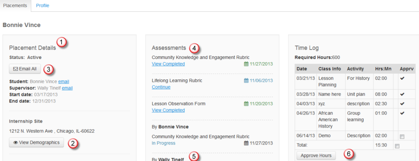
Task: Click the Approve Hours button
Action: (316, 155)
